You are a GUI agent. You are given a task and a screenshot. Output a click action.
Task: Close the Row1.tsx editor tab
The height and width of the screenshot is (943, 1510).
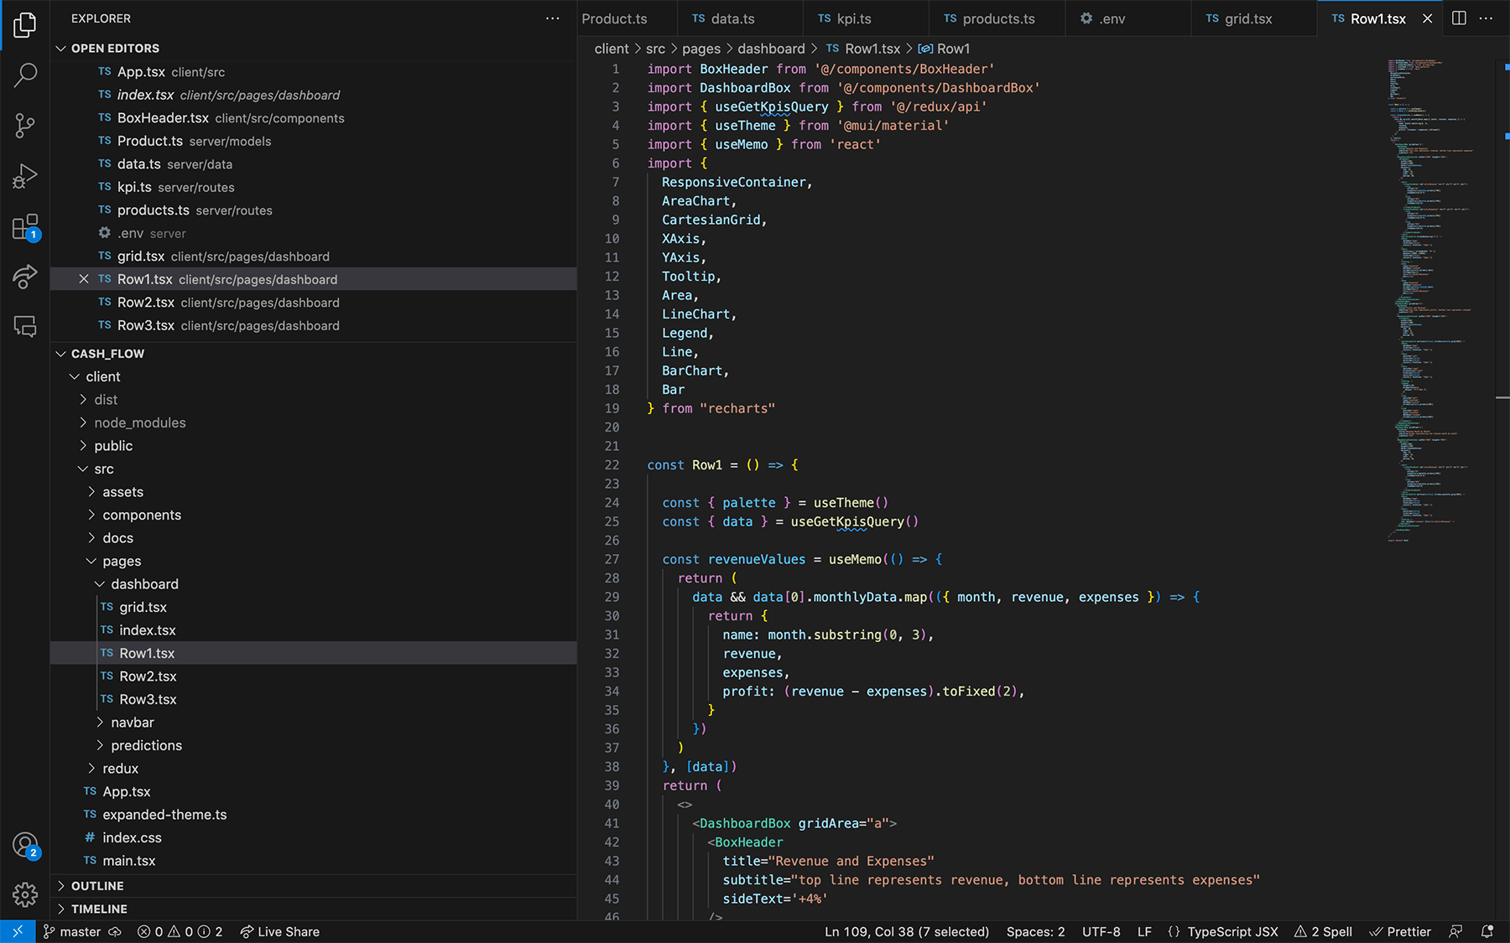(1427, 18)
